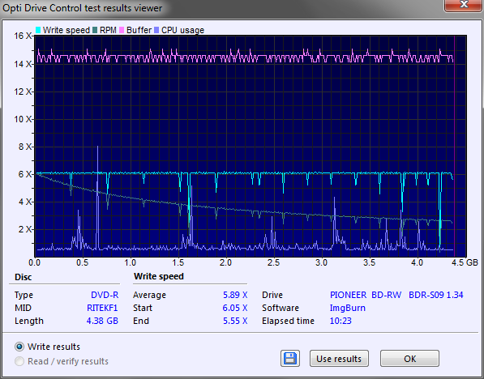
Task: Click the pink Buffer legend swatch
Action: pos(122,30)
